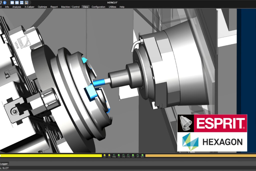Toggle the LIMIT status light

tap(104, 155)
